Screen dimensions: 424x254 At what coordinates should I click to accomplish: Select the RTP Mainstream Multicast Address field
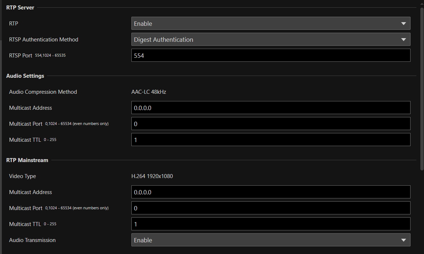[x=271, y=192]
